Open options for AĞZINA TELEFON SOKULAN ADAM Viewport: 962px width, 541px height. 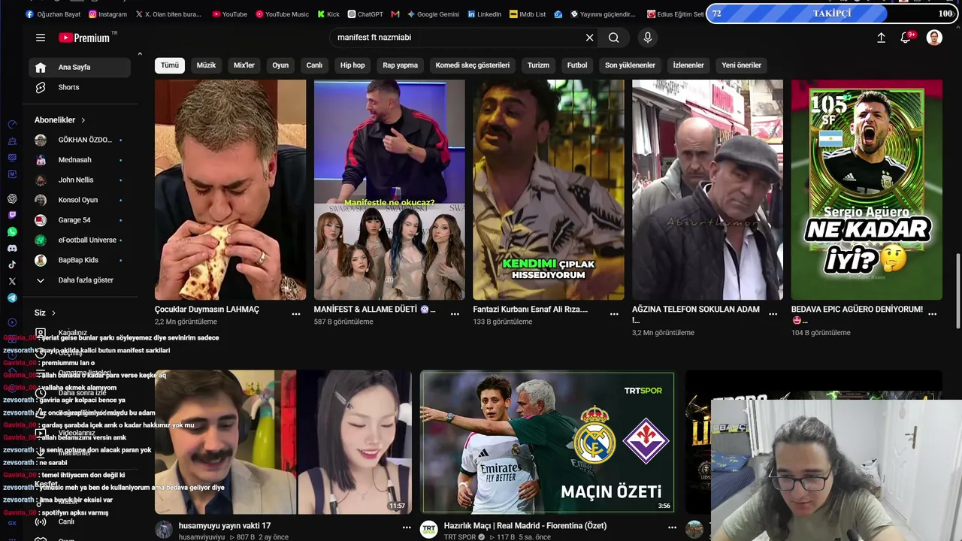pyautogui.click(x=773, y=314)
